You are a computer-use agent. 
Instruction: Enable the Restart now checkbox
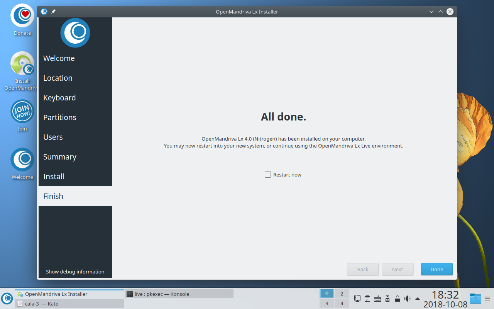pyautogui.click(x=268, y=175)
